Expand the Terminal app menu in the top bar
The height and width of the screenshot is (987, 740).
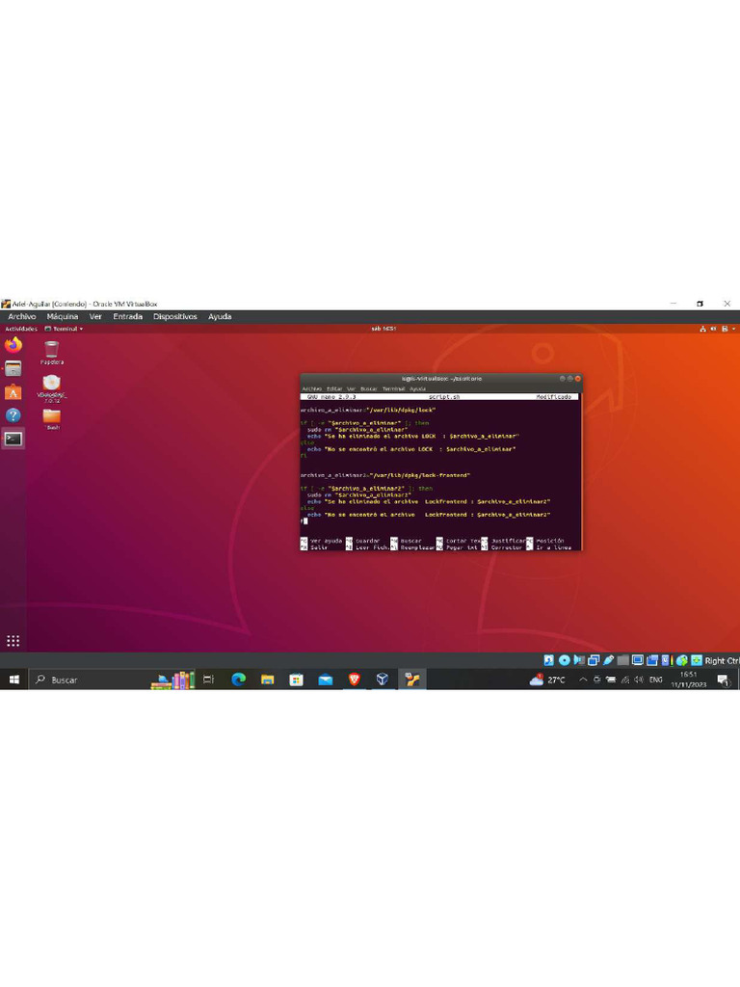click(x=64, y=329)
